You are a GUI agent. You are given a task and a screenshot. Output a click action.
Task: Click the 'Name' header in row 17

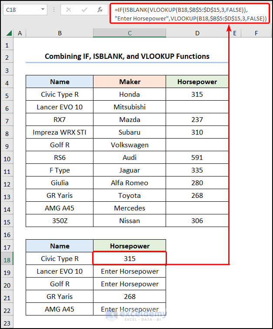coord(60,246)
